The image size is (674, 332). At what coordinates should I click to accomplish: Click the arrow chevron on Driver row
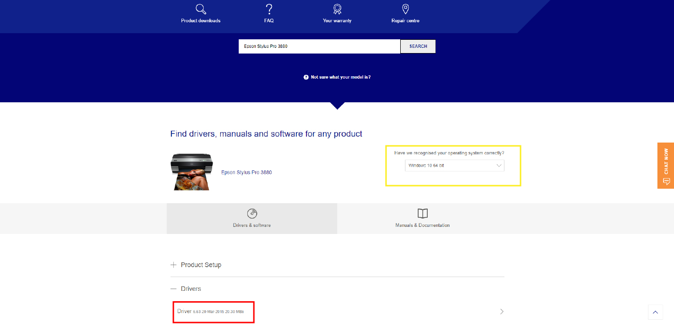pos(502,312)
